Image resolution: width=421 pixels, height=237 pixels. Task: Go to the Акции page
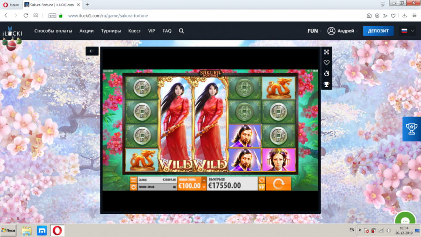[86, 31]
